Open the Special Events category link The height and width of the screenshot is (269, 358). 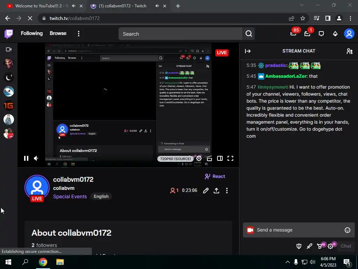[x=70, y=196]
